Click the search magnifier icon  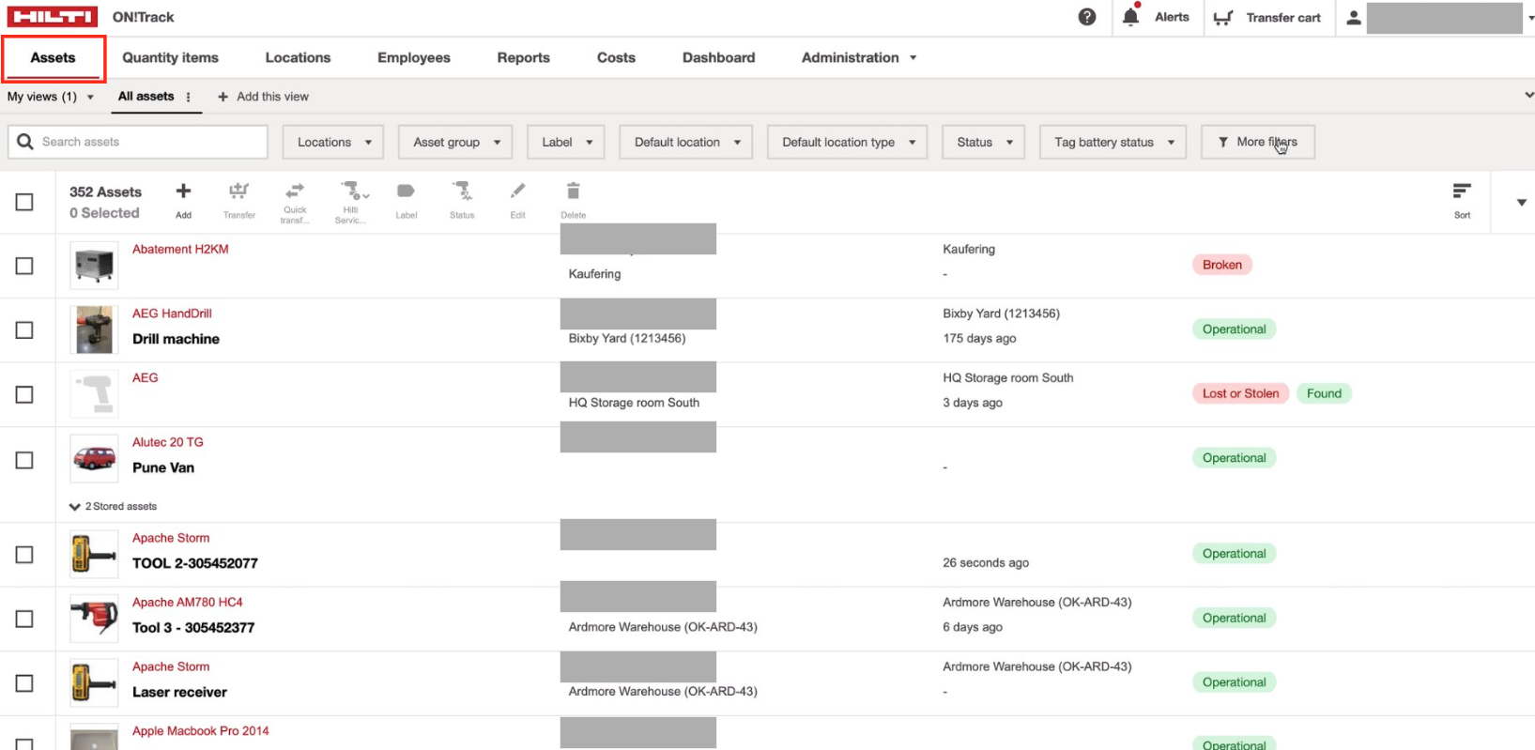click(25, 142)
